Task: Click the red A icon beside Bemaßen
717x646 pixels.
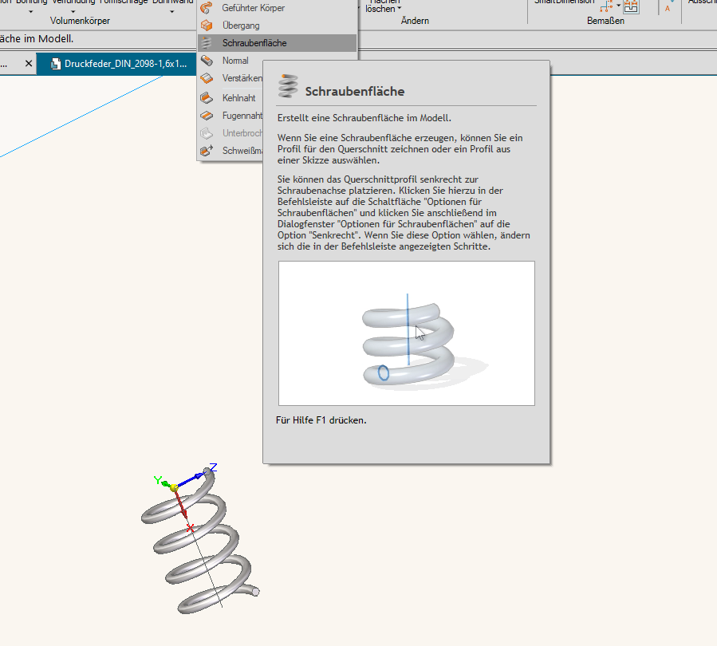Action: click(668, 8)
